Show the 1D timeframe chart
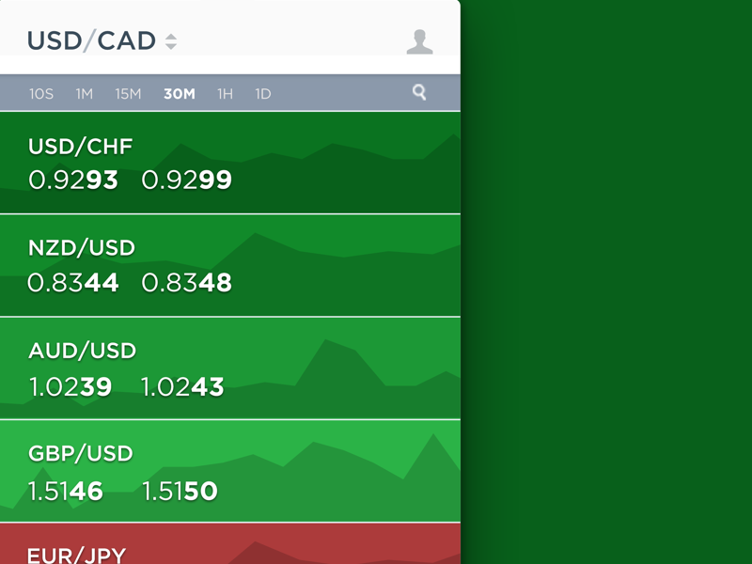The width and height of the screenshot is (752, 564). 263,94
